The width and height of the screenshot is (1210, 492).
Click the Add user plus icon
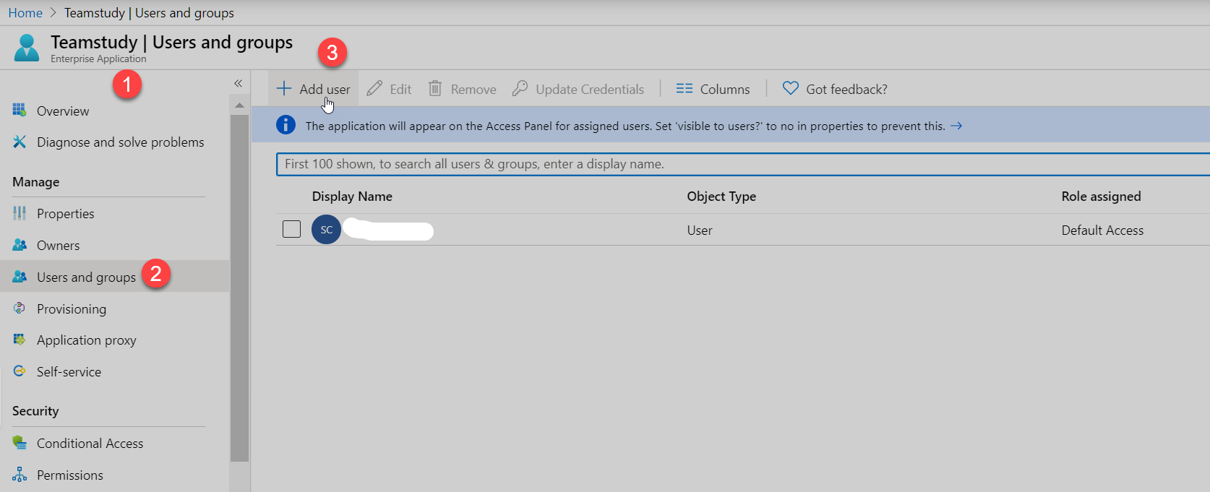[x=284, y=89]
